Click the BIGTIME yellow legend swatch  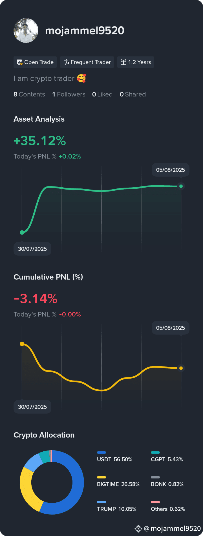[x=101, y=477]
